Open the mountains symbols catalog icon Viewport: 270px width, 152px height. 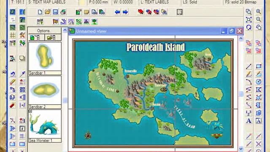86,22
